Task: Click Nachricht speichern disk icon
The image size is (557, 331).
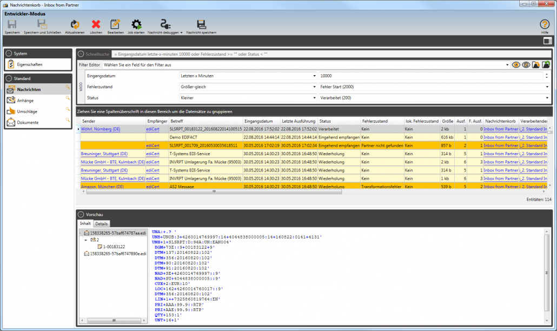Action: coord(201,24)
